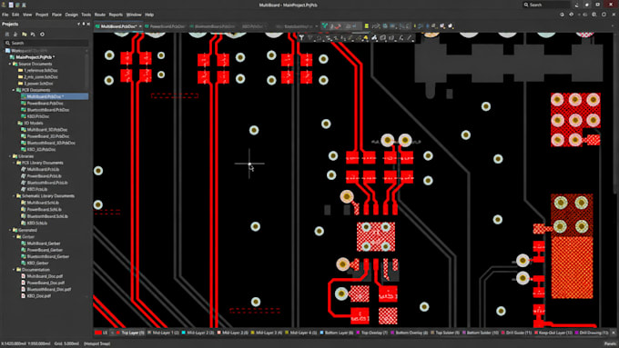Select BluetoothBoard.SchLib library file
The width and height of the screenshot is (619, 348).
[x=47, y=216]
